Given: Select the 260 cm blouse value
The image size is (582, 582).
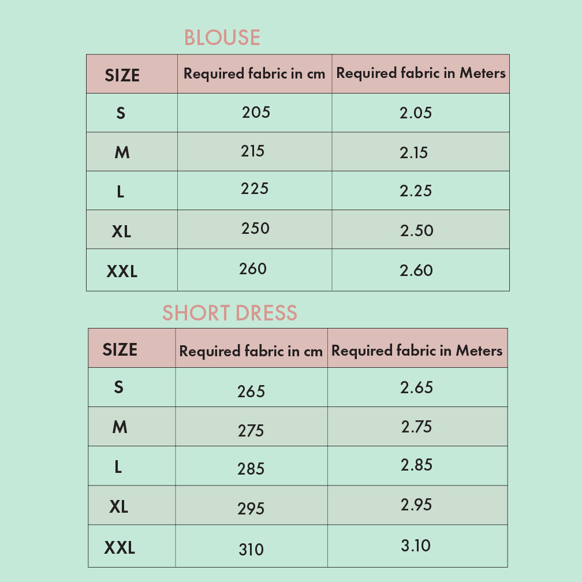Looking at the screenshot, I should [x=253, y=268].
